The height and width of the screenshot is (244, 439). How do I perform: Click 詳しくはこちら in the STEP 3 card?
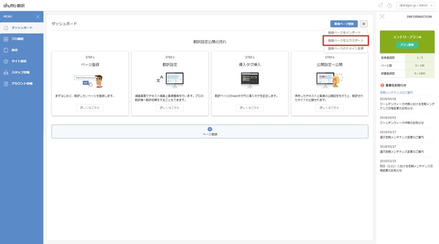(x=249, y=108)
